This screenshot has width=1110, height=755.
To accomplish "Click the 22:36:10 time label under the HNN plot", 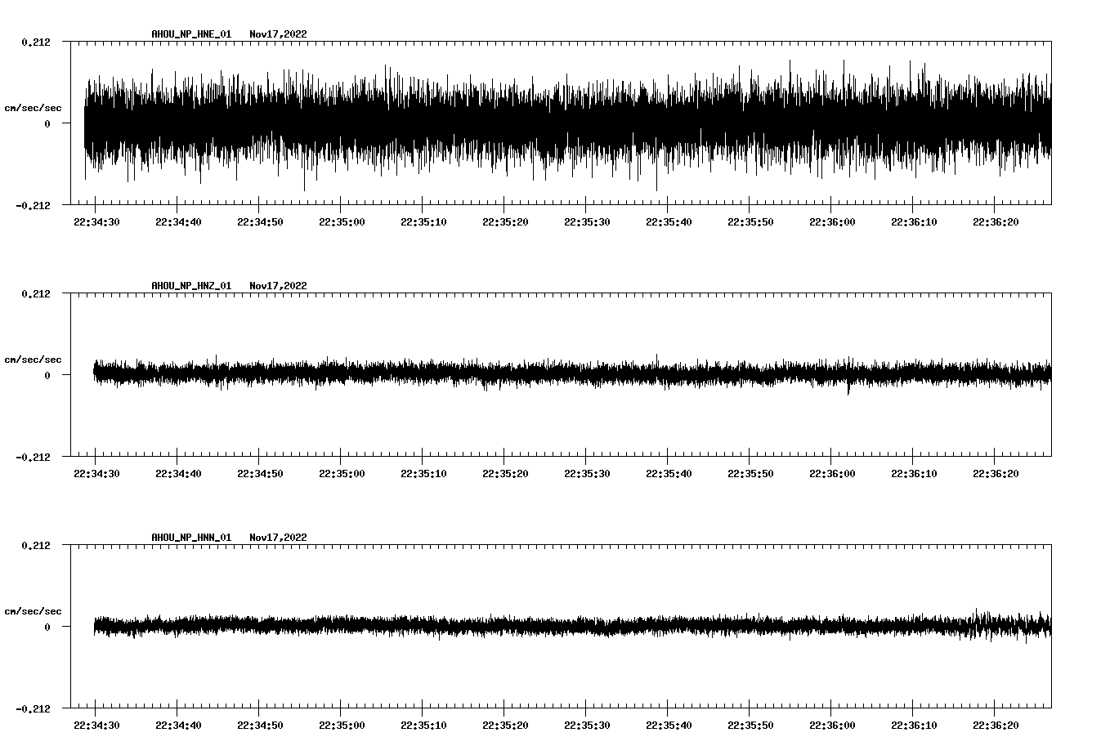I will point(914,726).
